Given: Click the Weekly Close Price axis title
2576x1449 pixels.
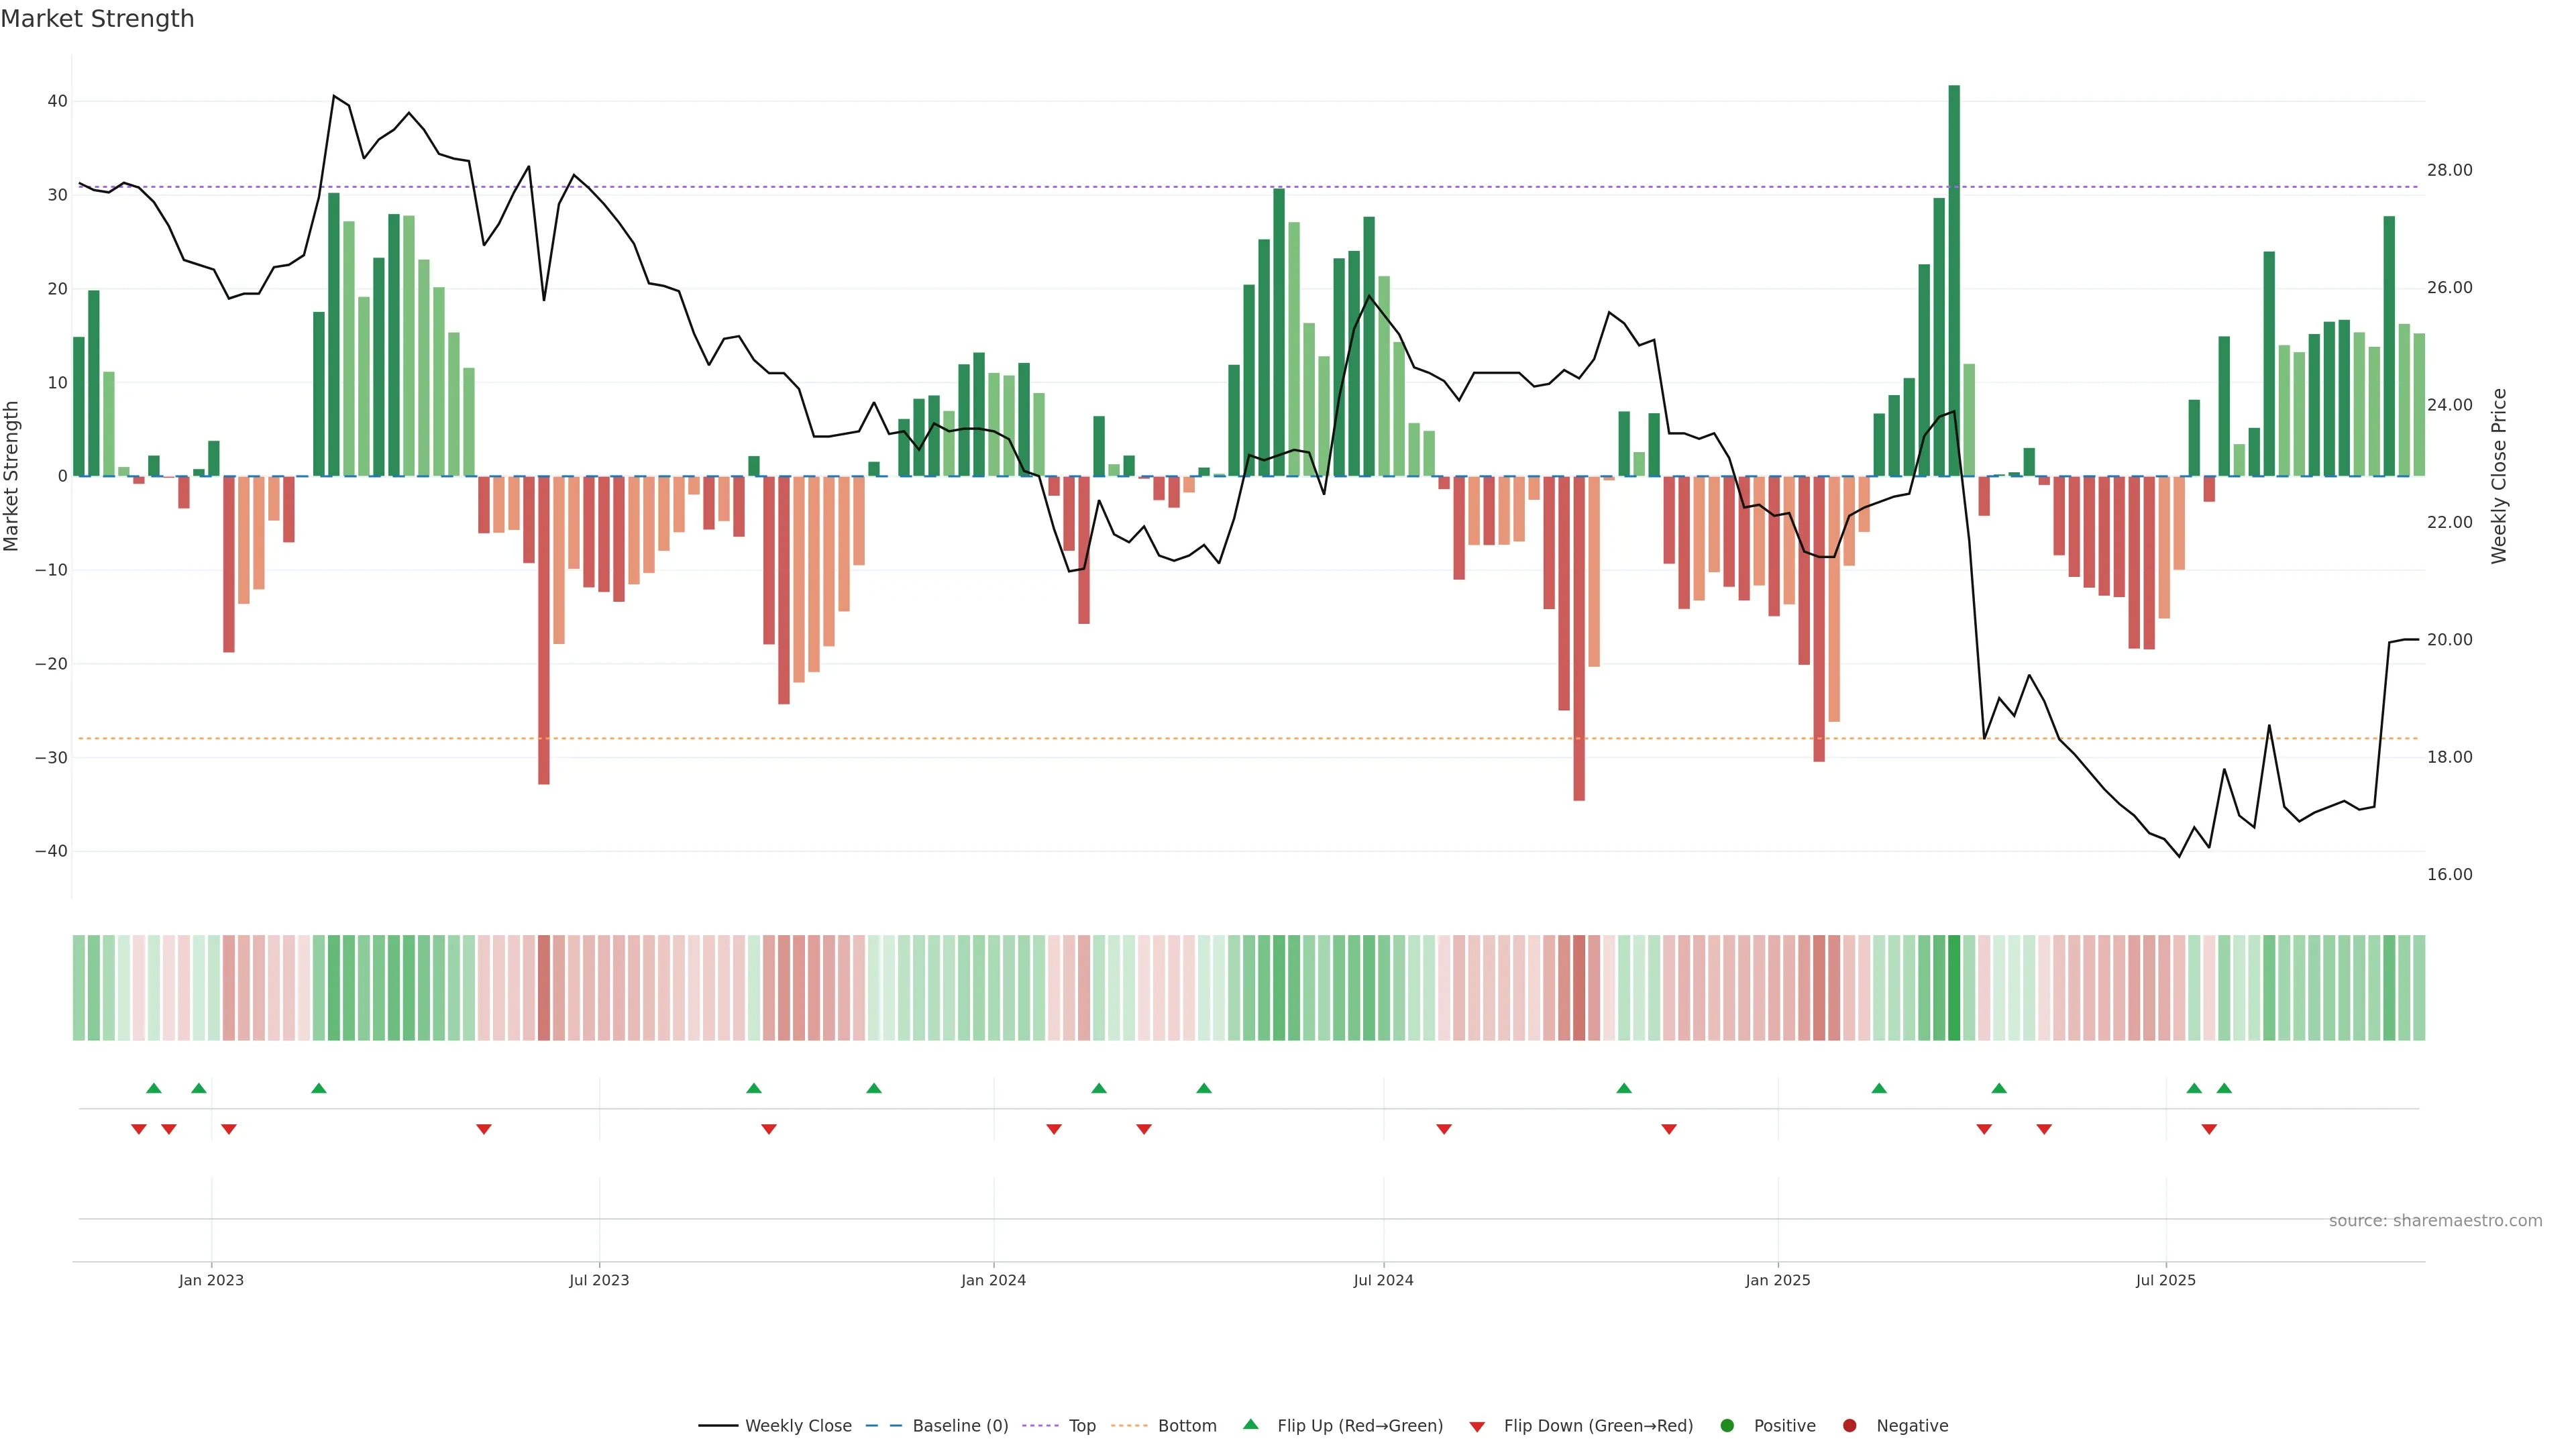Looking at the screenshot, I should tap(2499, 476).
